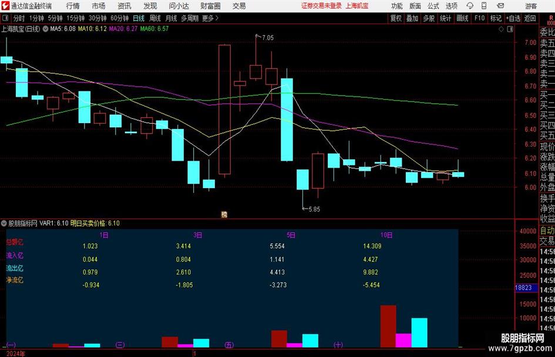Click the red R 1000 icon
Screen dimensions: 555x357
pyautogui.click(x=551, y=20)
